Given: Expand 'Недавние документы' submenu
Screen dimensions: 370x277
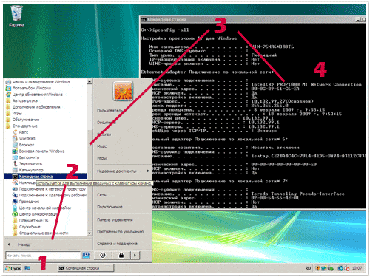Looking at the screenshot, I should click(x=123, y=171).
